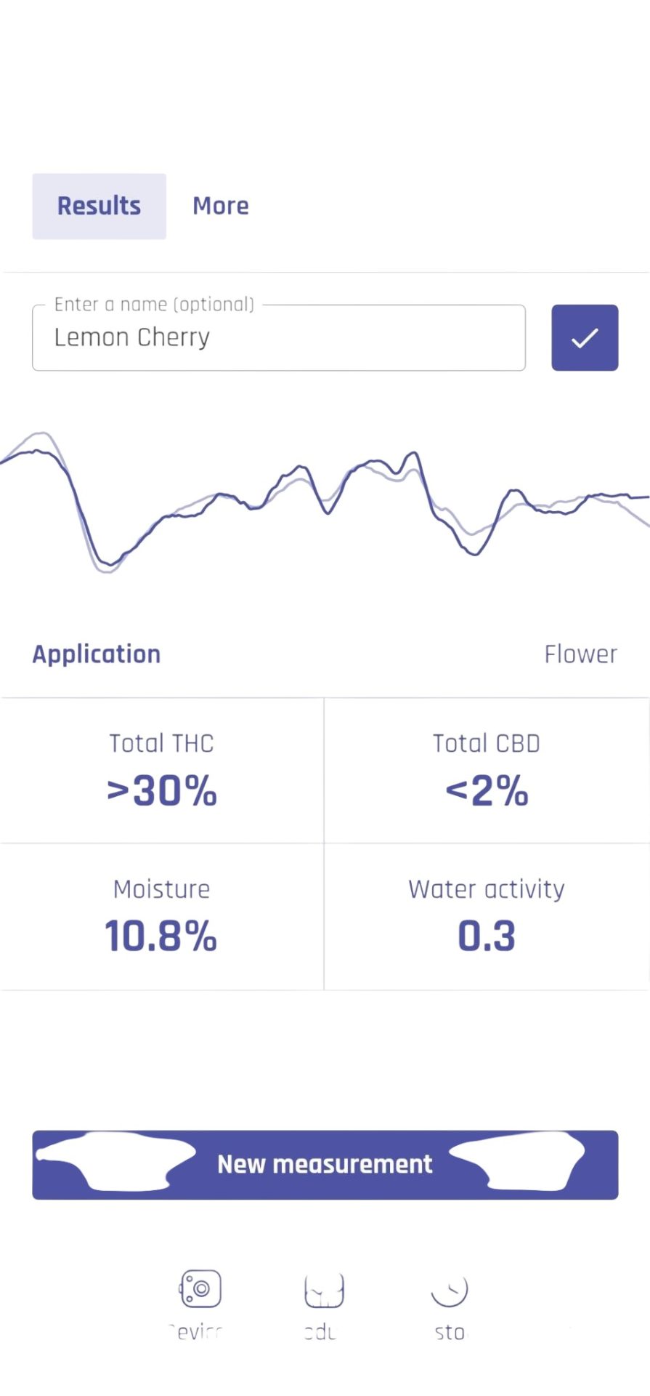The image size is (650, 1396).
Task: Open the Device icon in bottom navigation
Action: pos(200,1288)
